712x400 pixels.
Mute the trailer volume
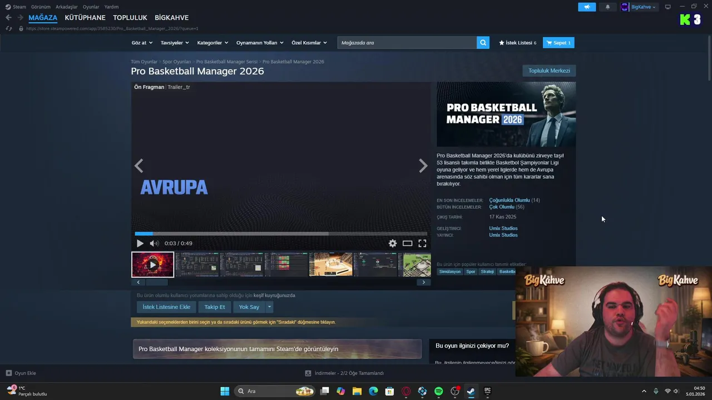click(x=154, y=243)
